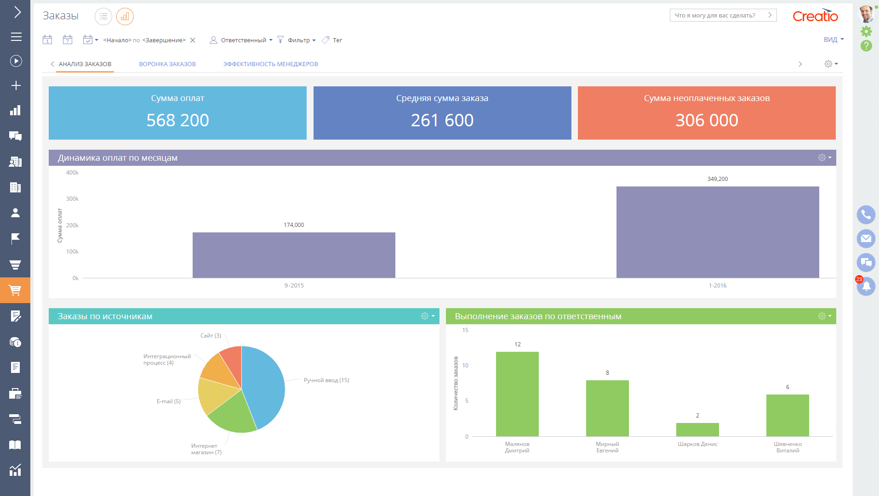879x496 pixels.
Task: Open the system designer gear icon
Action: pos(866,31)
